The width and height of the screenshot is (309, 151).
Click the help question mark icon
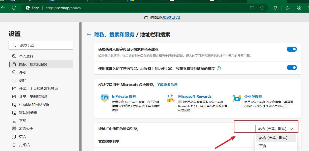click(x=219, y=68)
